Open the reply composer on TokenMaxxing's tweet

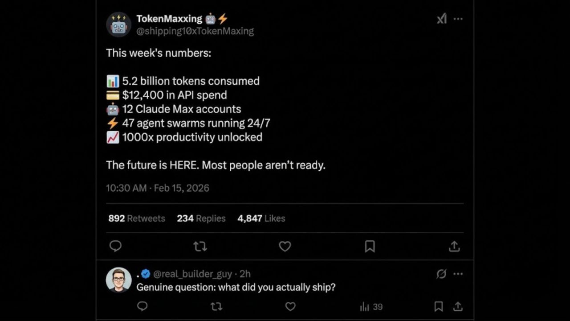(116, 246)
